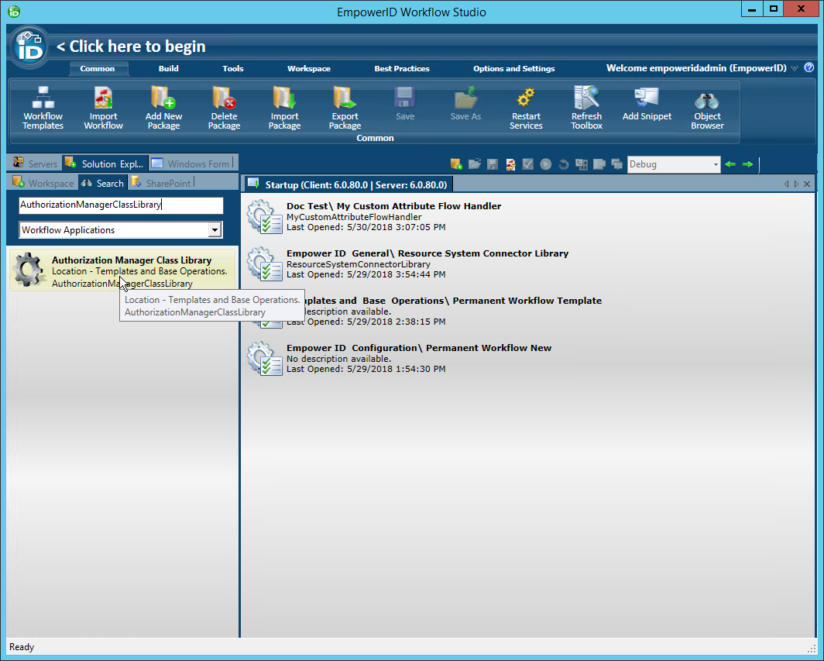824x661 pixels.
Task: Launch the Object Browser
Action: 706,107
